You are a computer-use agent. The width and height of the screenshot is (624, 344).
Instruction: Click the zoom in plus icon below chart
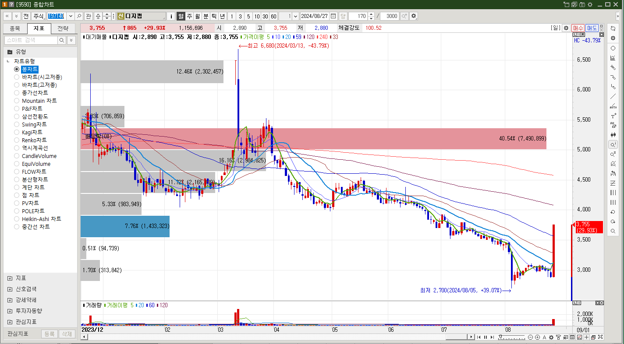tap(538, 337)
